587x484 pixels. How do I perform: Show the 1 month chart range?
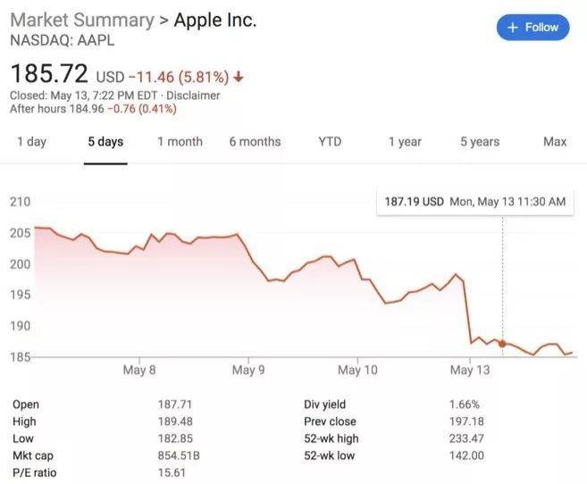click(x=180, y=142)
